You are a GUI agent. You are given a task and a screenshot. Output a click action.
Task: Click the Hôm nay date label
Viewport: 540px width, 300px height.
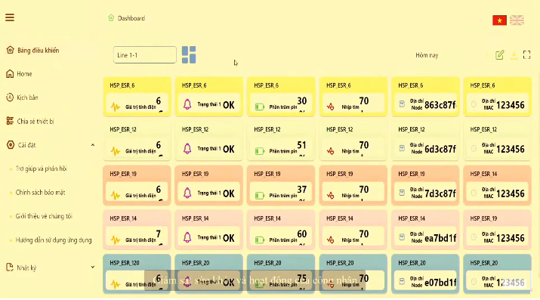(427, 55)
